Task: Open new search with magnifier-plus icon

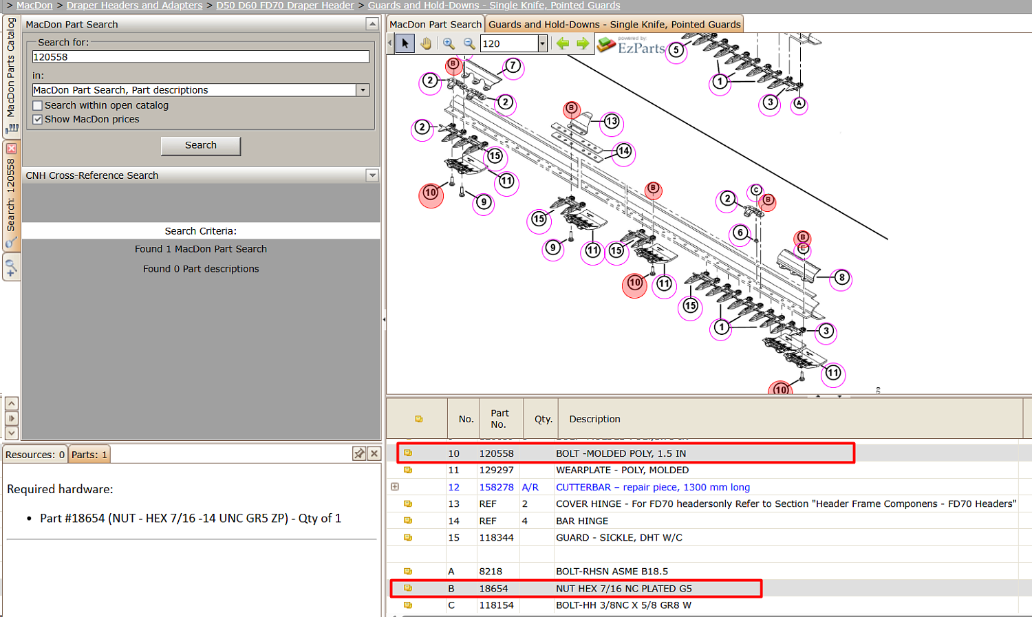Action: click(x=11, y=267)
